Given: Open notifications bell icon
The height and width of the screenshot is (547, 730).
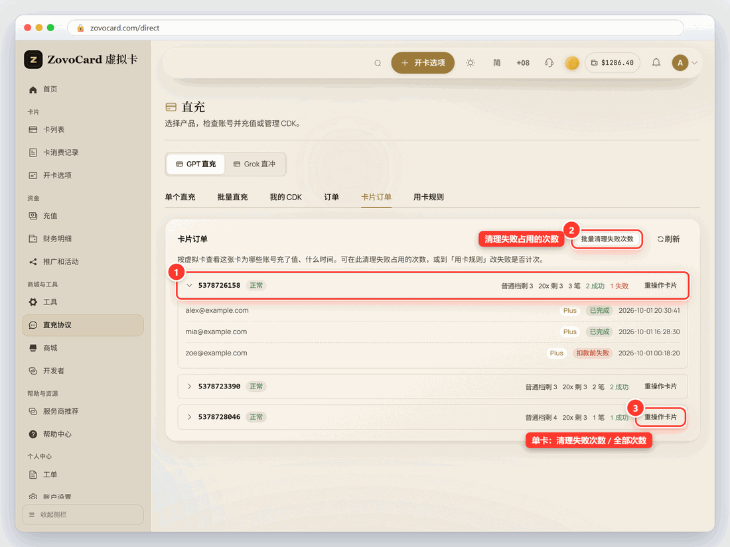Looking at the screenshot, I should [656, 62].
